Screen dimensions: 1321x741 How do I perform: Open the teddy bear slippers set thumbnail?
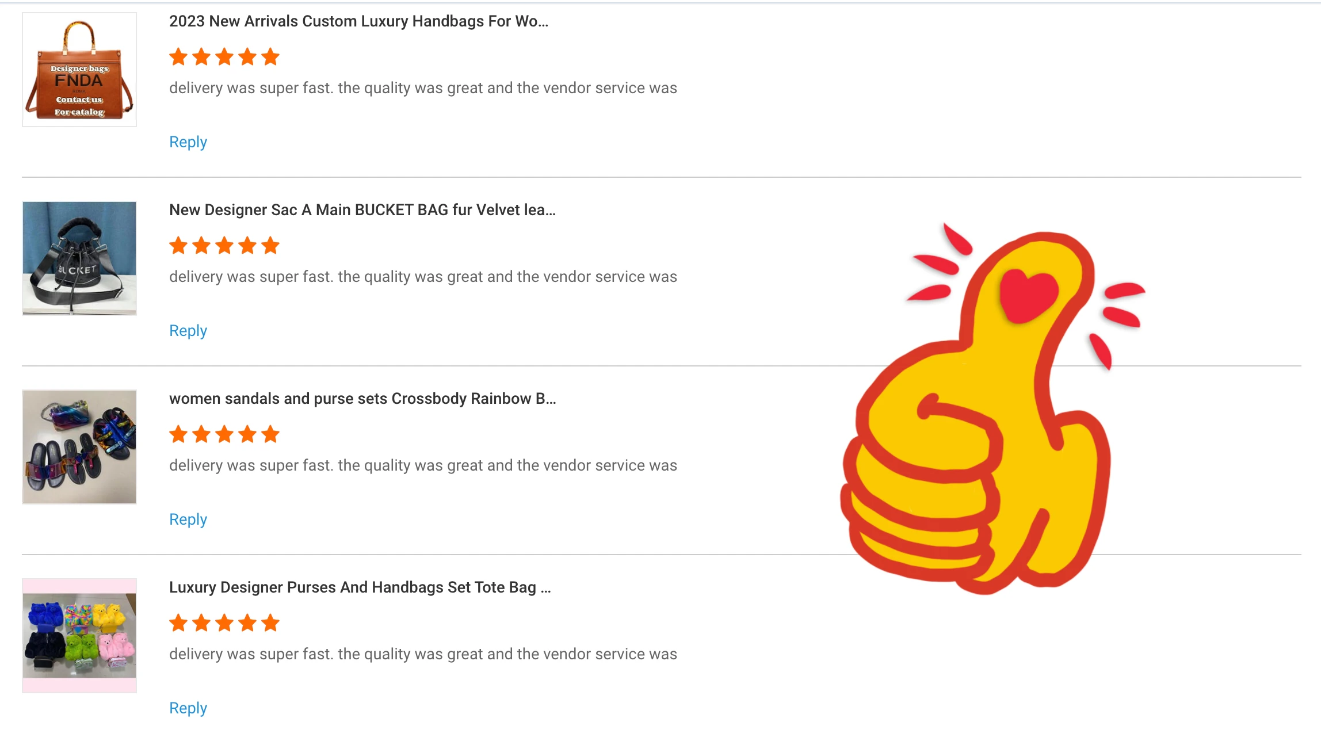point(79,636)
